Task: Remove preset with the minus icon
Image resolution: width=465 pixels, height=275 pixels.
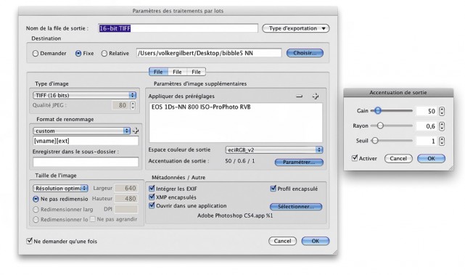Action: [x=299, y=96]
